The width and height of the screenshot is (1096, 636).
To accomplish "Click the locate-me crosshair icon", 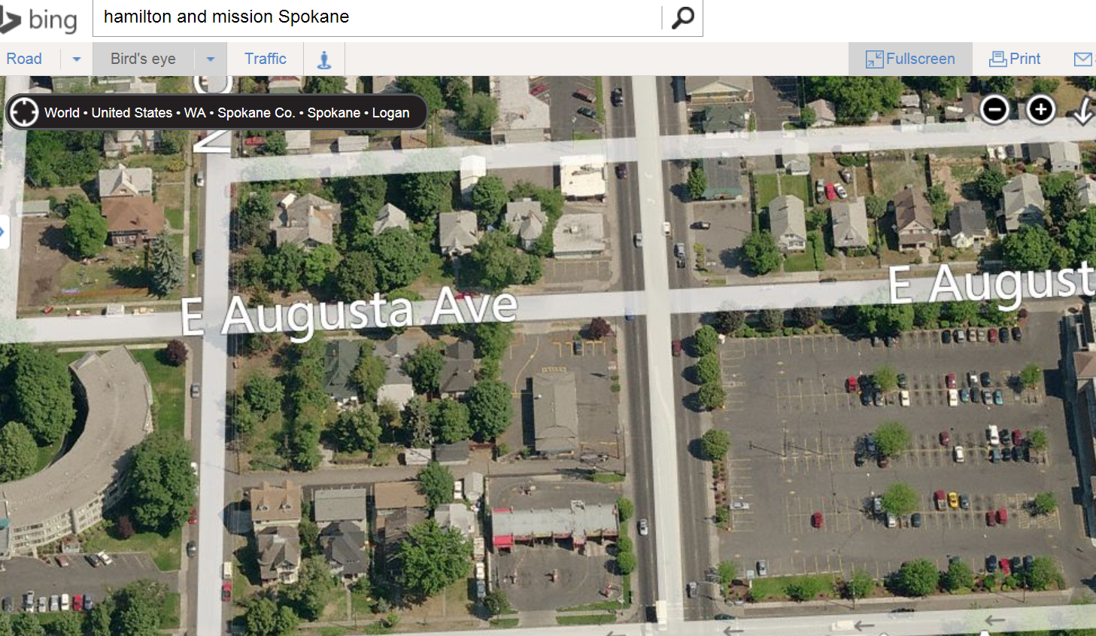I will (x=24, y=112).
